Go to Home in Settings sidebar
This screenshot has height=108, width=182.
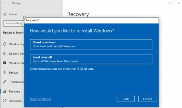(x=13, y=14)
